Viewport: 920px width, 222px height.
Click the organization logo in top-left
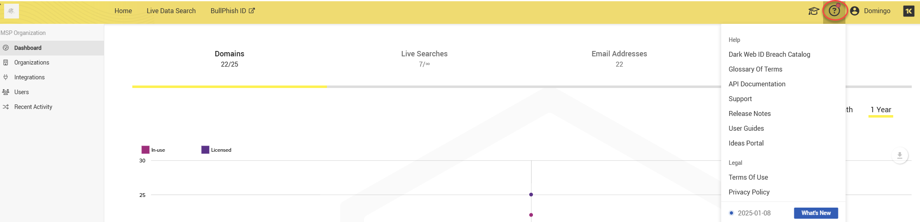[x=11, y=11]
